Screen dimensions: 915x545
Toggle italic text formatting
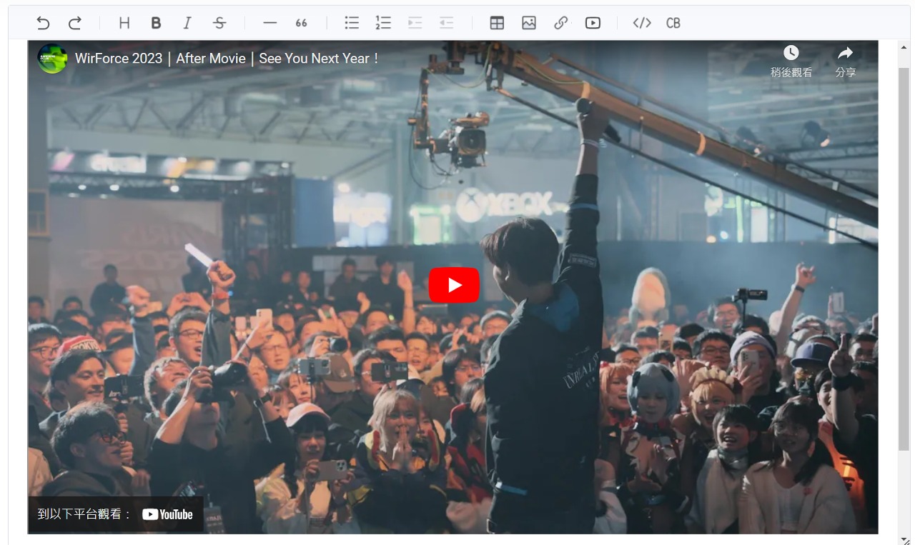(x=187, y=23)
